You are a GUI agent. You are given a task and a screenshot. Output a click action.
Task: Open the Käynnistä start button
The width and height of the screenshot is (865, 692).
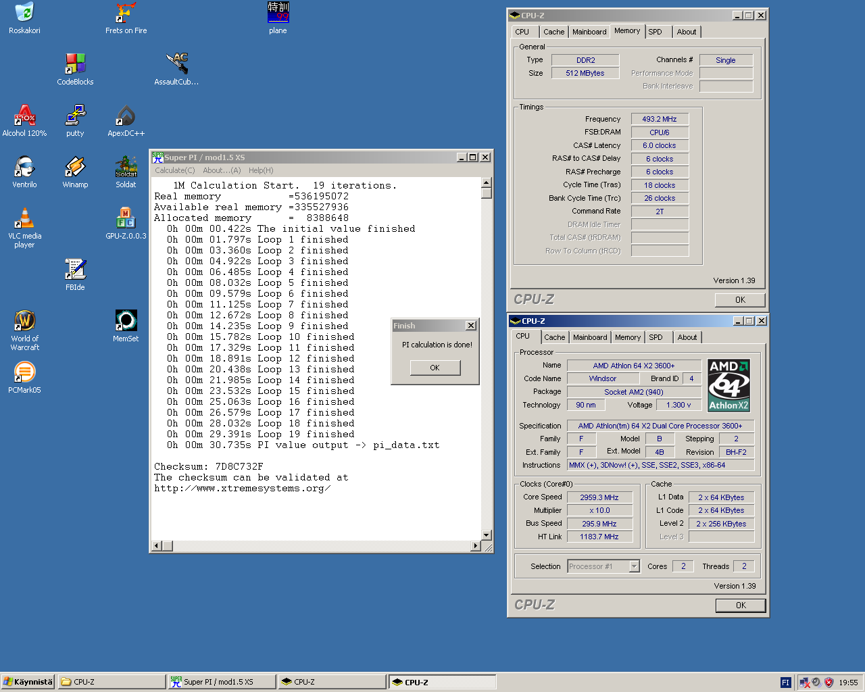tap(28, 682)
